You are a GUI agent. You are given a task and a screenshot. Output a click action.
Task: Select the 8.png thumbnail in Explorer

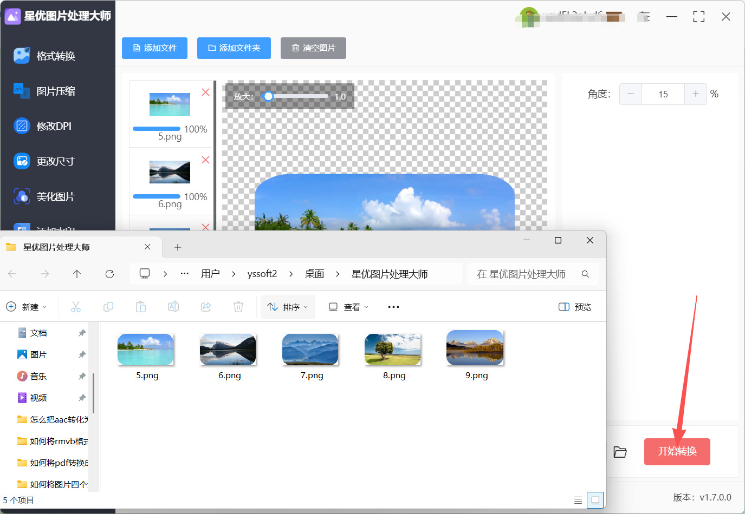(x=394, y=350)
